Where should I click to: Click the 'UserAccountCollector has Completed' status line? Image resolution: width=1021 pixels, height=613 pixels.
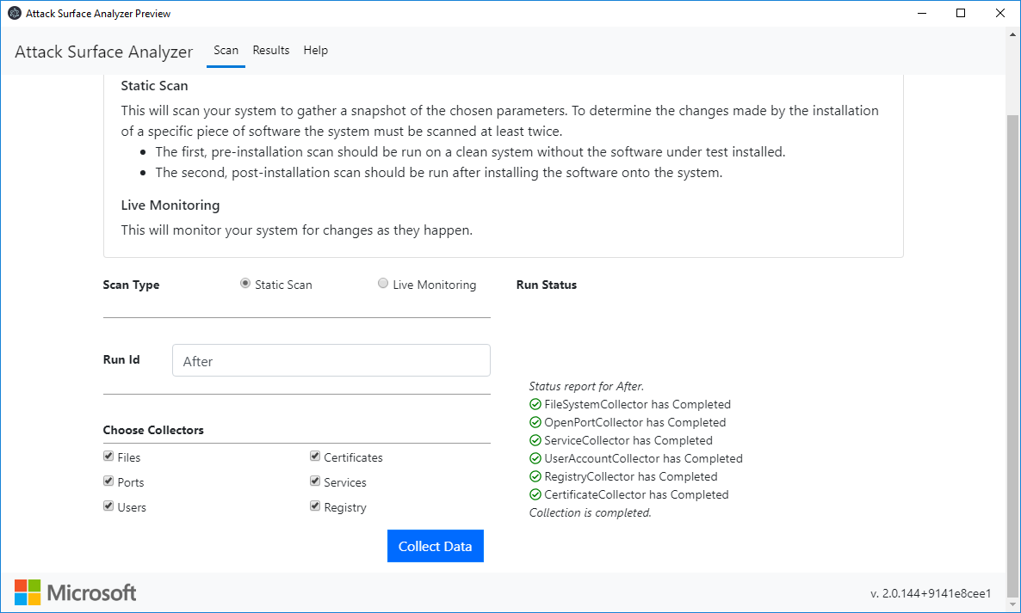click(x=643, y=458)
